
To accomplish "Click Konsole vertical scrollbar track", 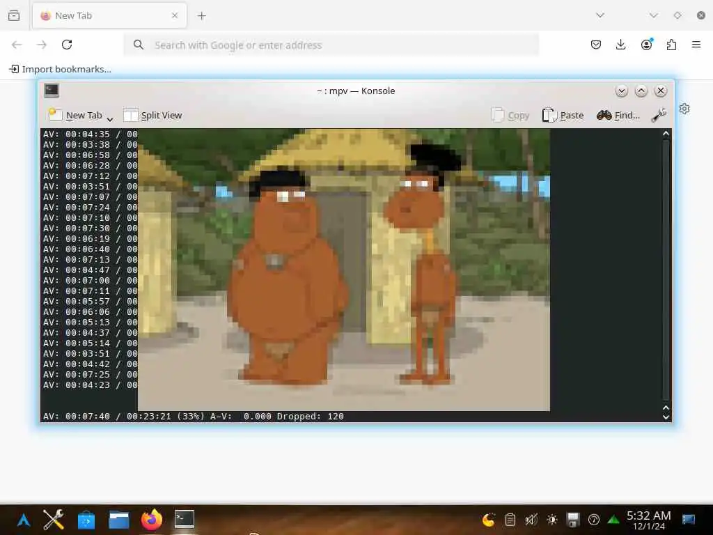I will click(666, 271).
